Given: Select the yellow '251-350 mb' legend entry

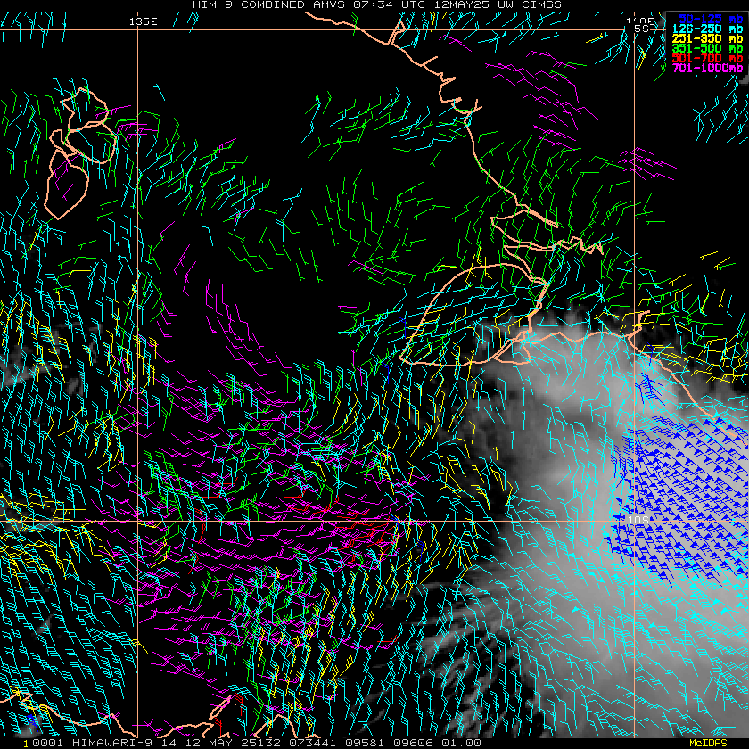Looking at the screenshot, I should click(x=707, y=38).
